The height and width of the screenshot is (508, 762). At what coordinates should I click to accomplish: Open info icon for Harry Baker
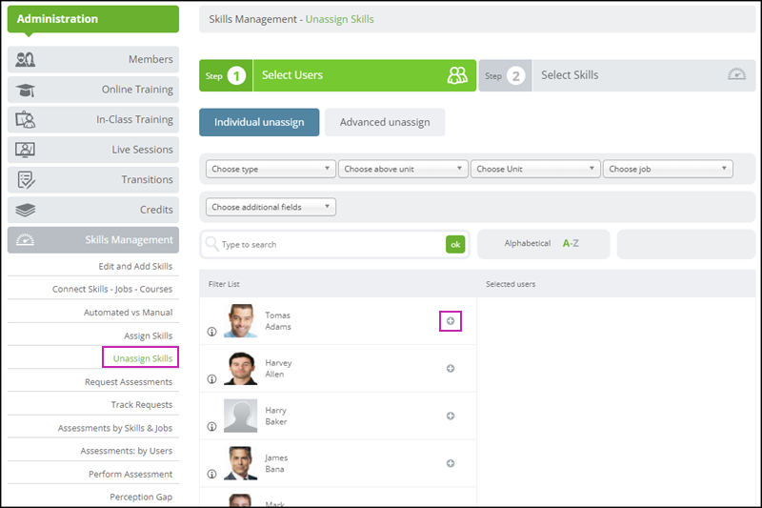[211, 426]
